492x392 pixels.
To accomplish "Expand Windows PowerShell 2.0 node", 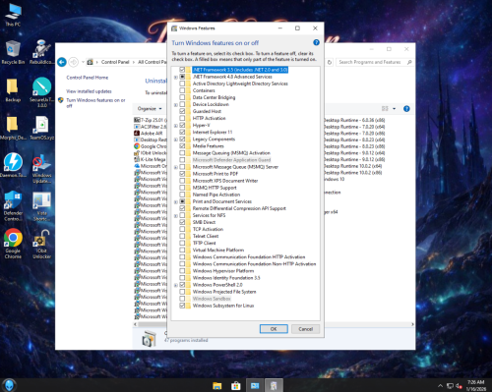I will [176, 285].
